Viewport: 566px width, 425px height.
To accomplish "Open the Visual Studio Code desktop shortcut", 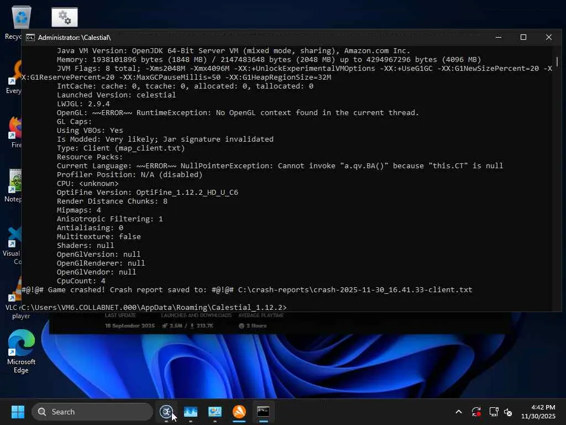I will click(x=13, y=246).
